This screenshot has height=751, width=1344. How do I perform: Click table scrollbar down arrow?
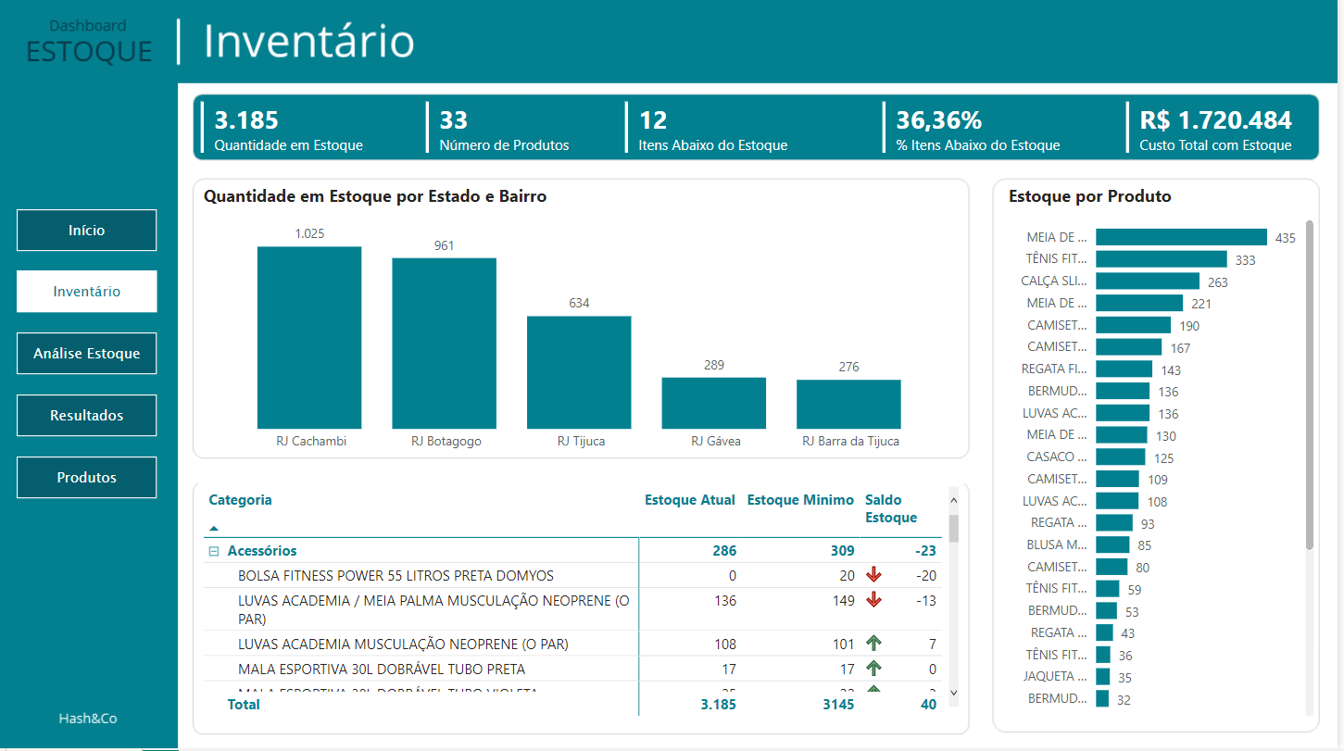coord(954,692)
